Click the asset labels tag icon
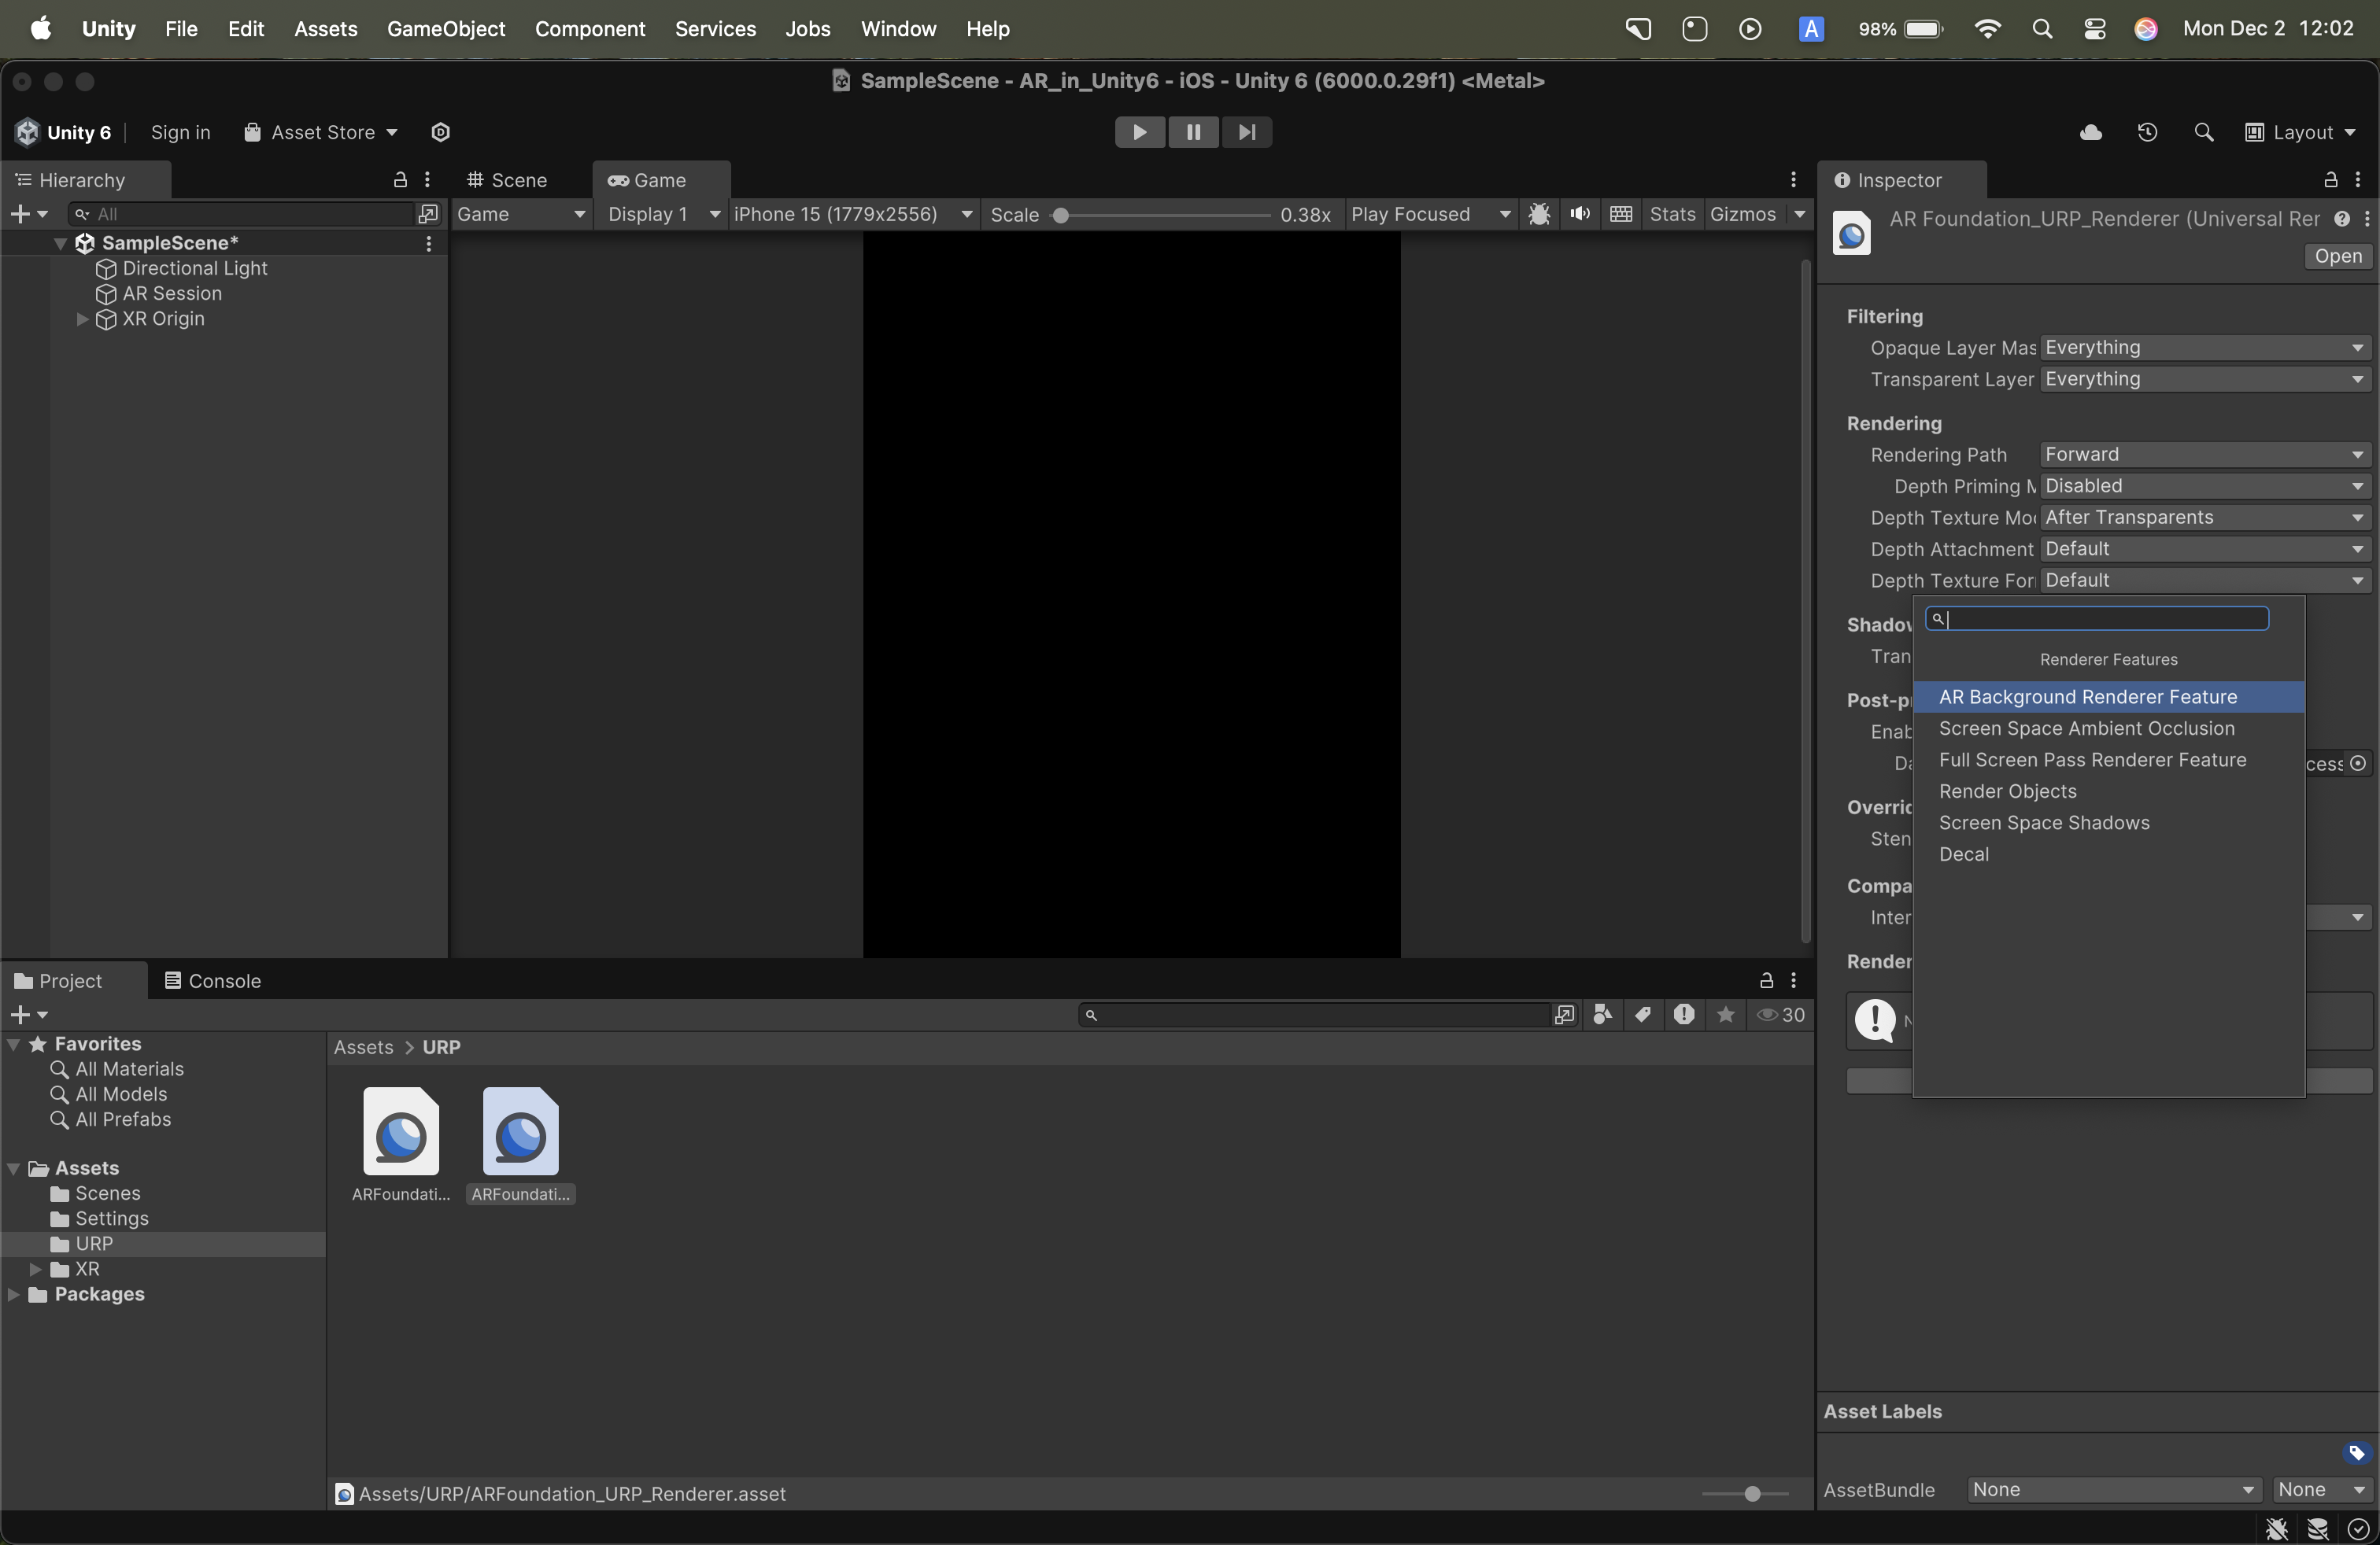Image resolution: width=2380 pixels, height=1545 pixels. (2356, 1452)
